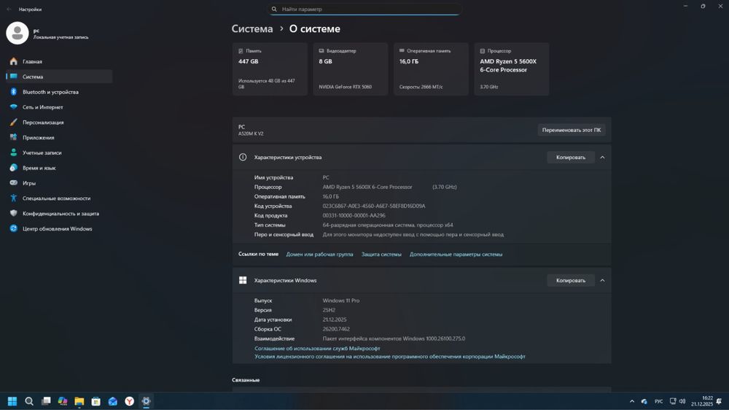Viewport: 729px width, 410px height.
Task: Click Переименовать этот ПК button
Action: (572, 130)
